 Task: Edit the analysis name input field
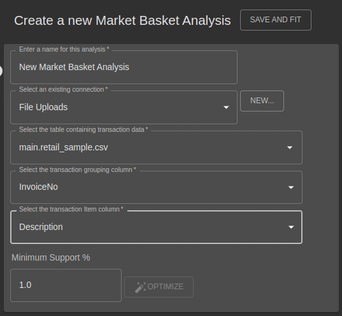point(124,68)
